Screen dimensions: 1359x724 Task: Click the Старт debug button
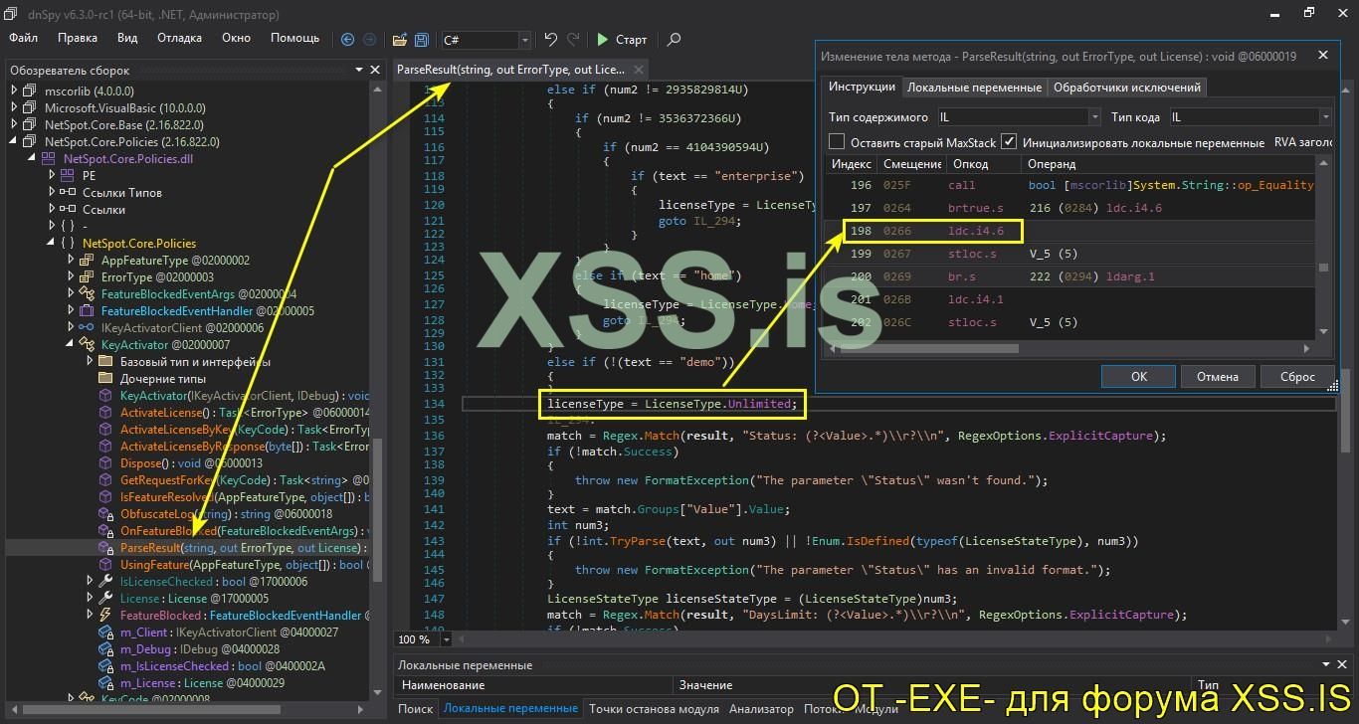tap(622, 40)
